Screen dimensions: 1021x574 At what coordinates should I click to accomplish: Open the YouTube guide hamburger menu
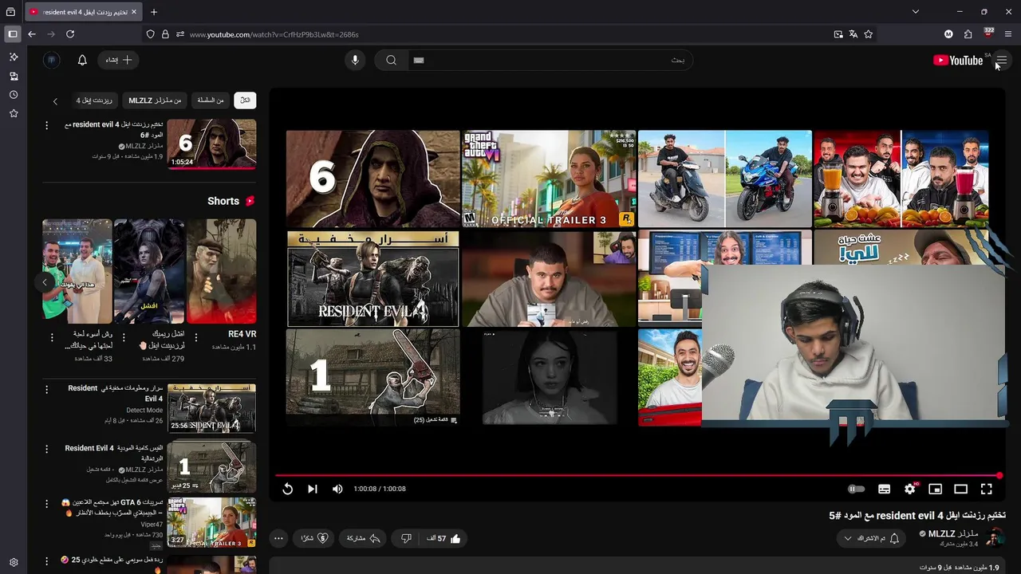point(1002,61)
